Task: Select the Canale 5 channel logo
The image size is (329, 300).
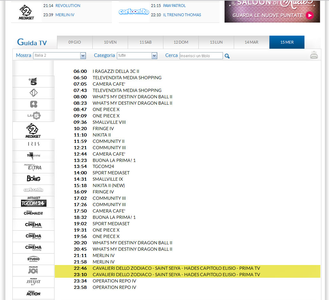Action: point(33,81)
